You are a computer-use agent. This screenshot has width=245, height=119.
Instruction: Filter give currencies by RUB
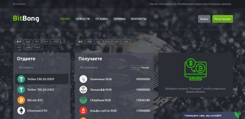click(x=28, y=42)
